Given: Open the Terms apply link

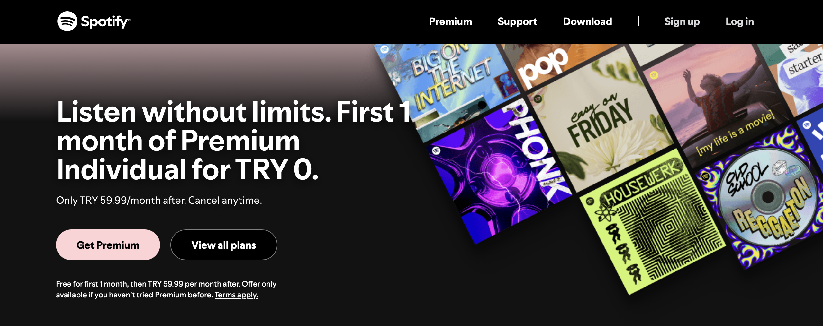Looking at the screenshot, I should 236,295.
